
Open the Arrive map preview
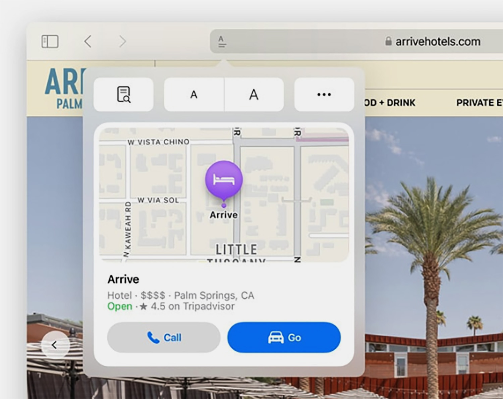224,194
